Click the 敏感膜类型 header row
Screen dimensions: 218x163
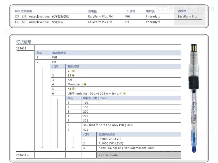(108, 53)
